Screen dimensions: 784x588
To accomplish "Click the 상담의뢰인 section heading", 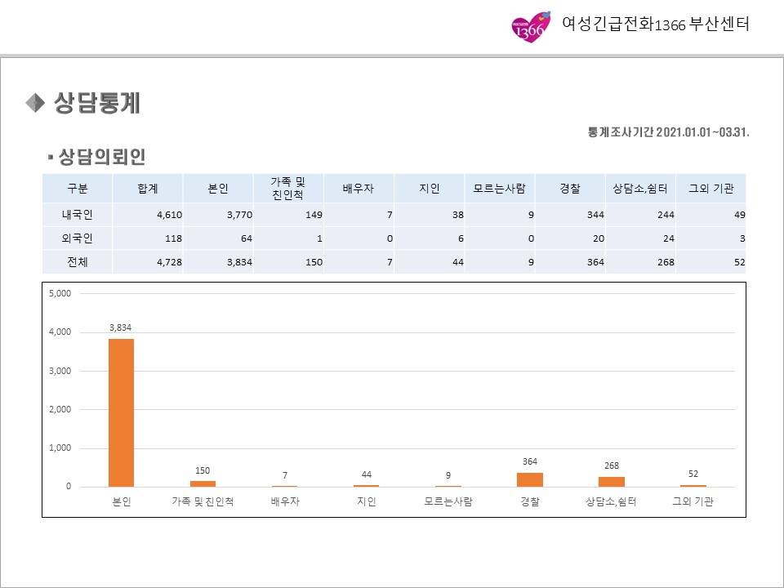I will (102, 157).
